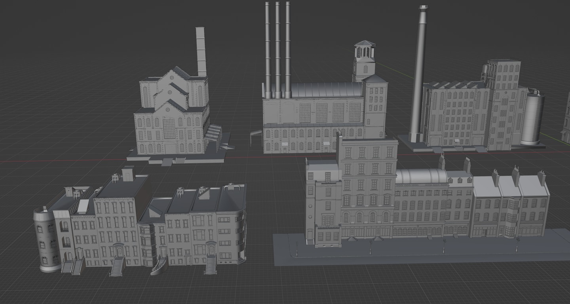Click the cylindrical storage tank on the right factory
570x304 pixels.
(532, 117)
